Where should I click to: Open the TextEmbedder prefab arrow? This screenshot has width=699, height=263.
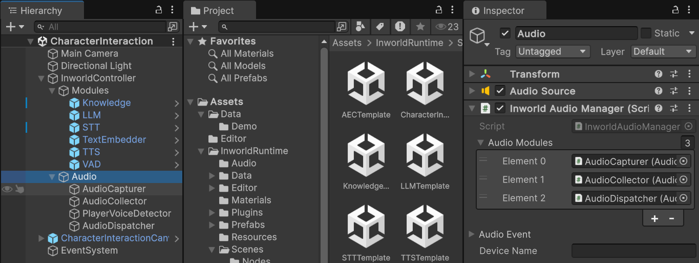point(177,140)
